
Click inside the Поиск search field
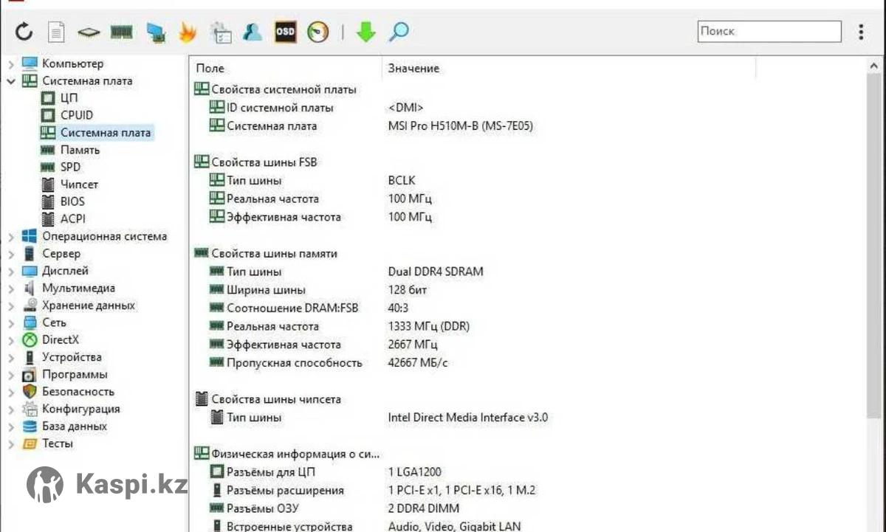point(768,32)
